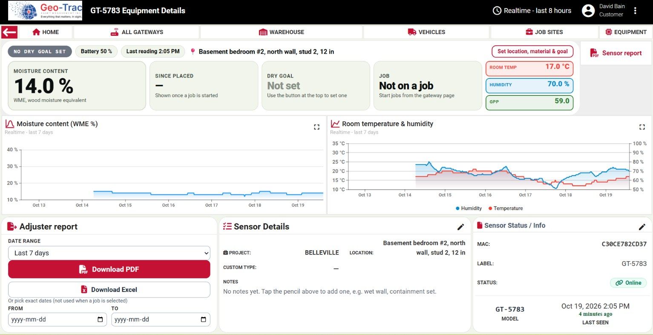Expand Room temperature & humidity chart fullscreen
The height and width of the screenshot is (335, 653).
(x=642, y=127)
